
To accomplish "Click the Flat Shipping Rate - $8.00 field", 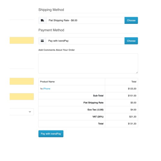I will point(85,20).
